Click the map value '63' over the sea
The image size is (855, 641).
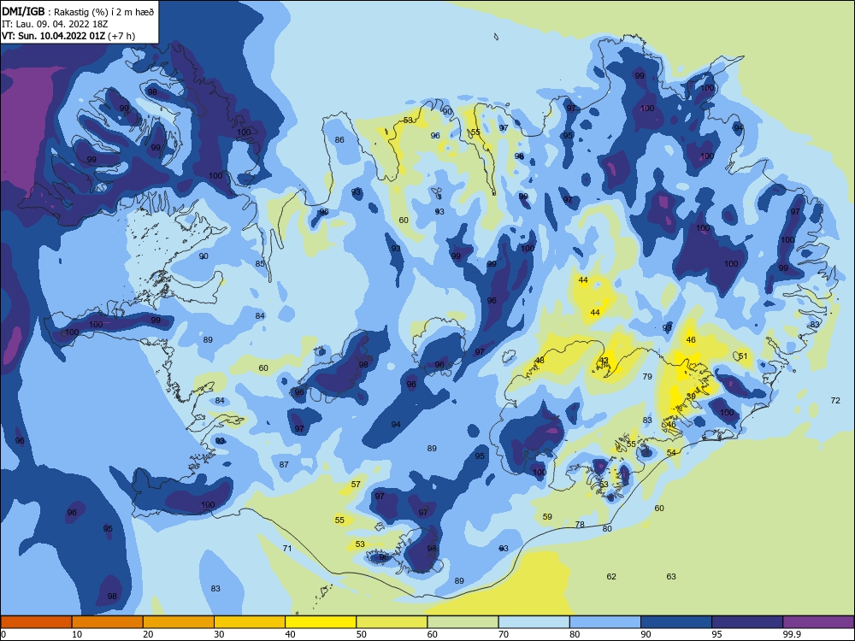(x=671, y=576)
